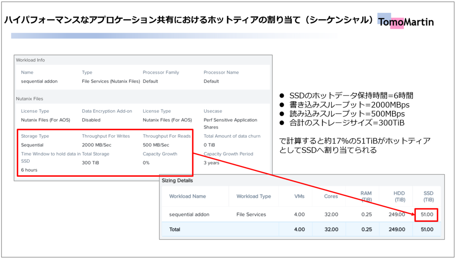Click the 'Workload Type' column header
Image resolution: width=456 pixels, height=259 pixels.
254,196
